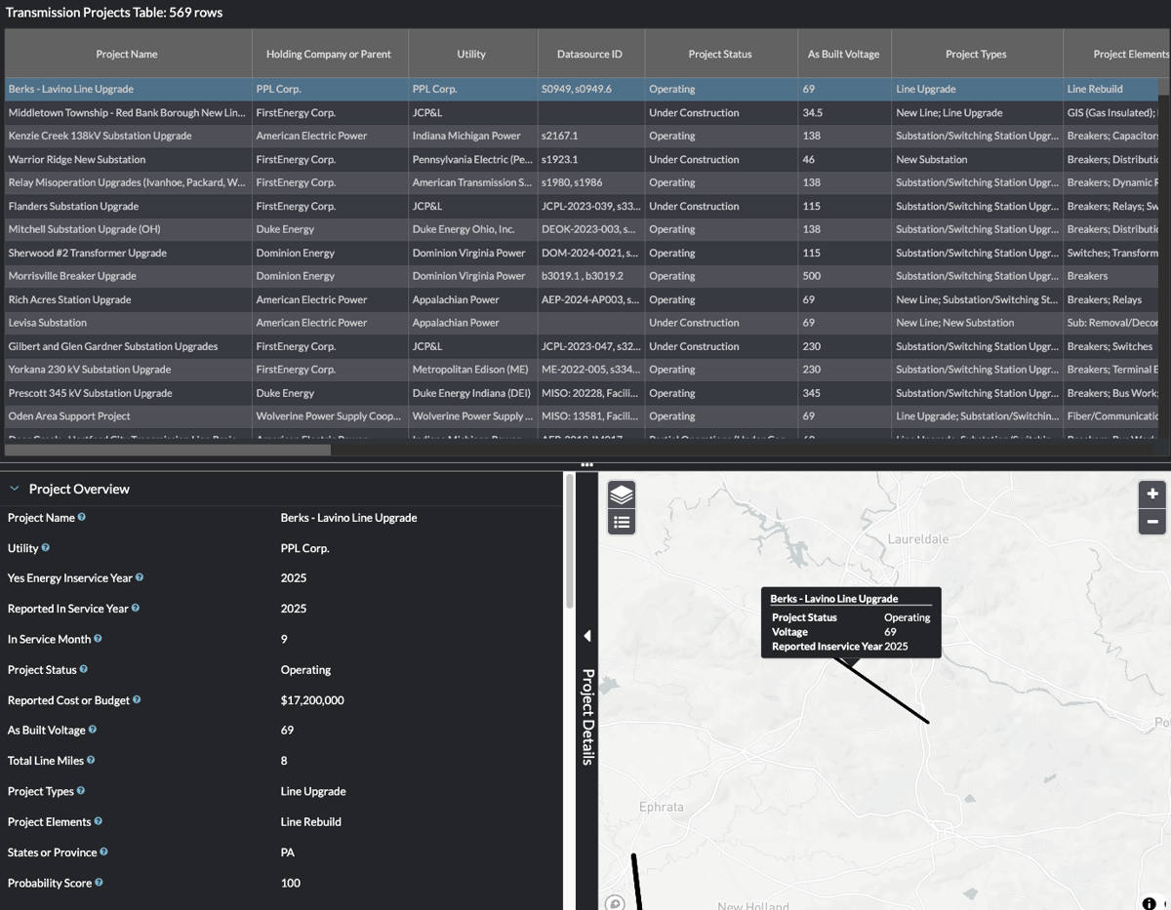This screenshot has height=910, width=1171.
Task: Sort by Project Name column header
Action: pos(127,54)
